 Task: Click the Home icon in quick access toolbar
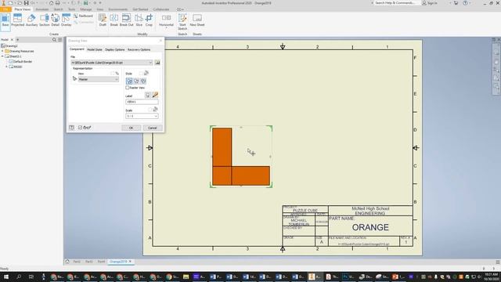[51, 3]
